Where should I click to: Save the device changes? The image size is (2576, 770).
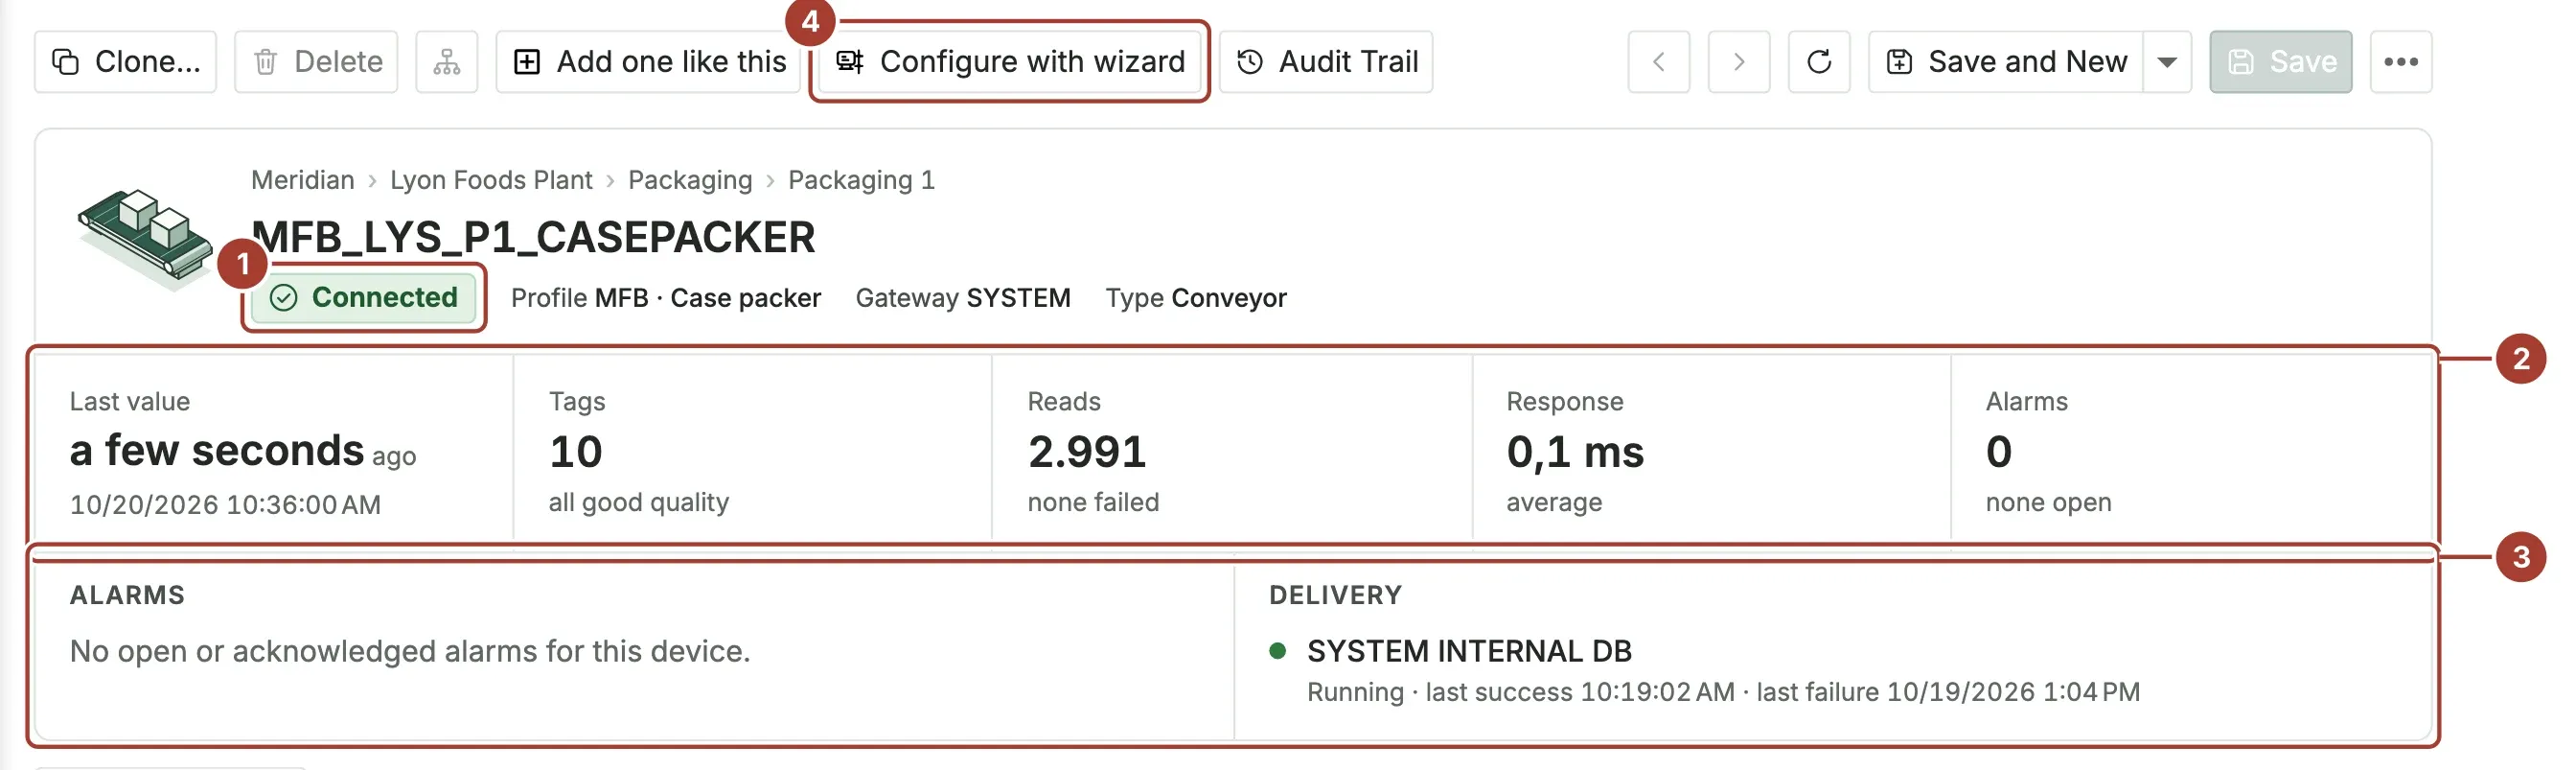tap(2281, 62)
